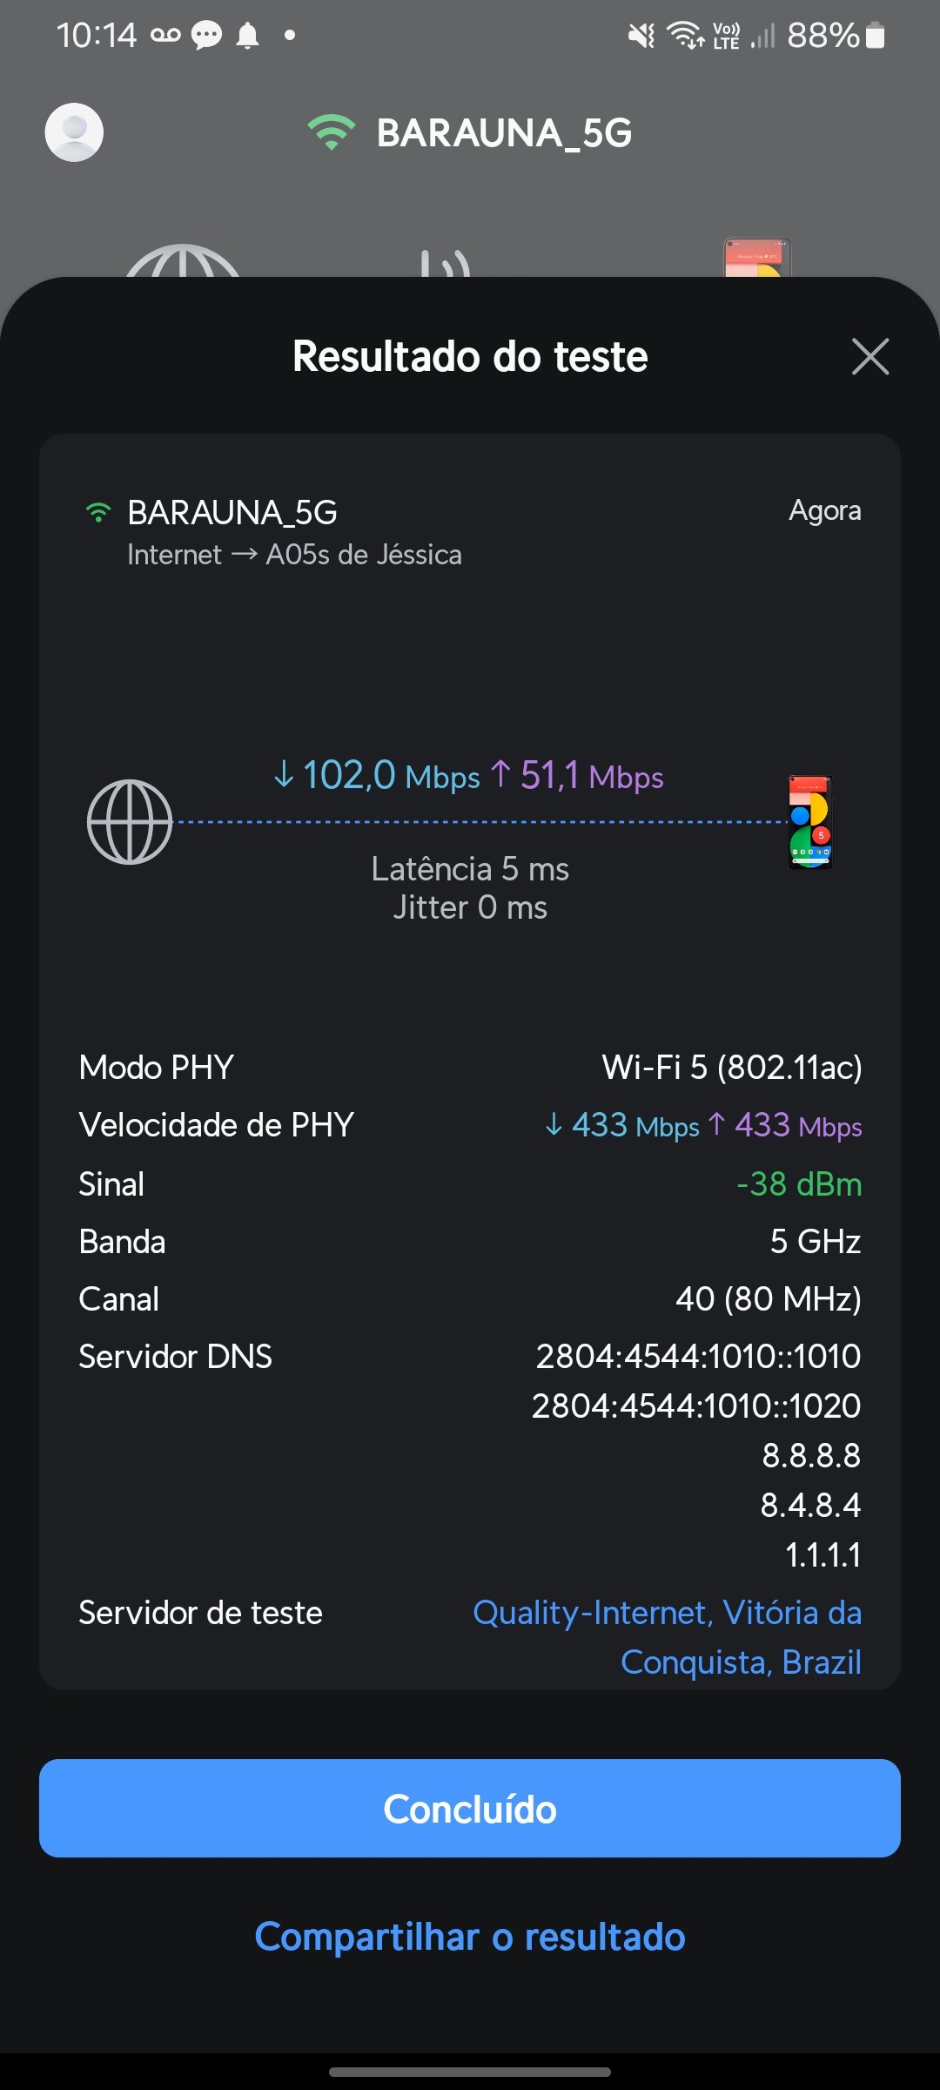Close the Resultado do teste sheet
Screen dimensions: 940x2090
(869, 356)
